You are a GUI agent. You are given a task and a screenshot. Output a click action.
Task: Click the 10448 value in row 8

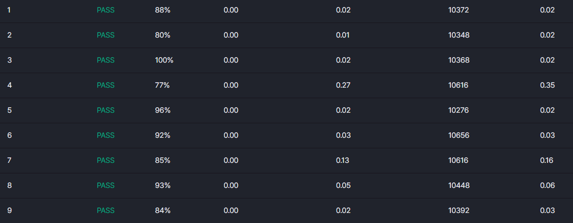pos(459,186)
